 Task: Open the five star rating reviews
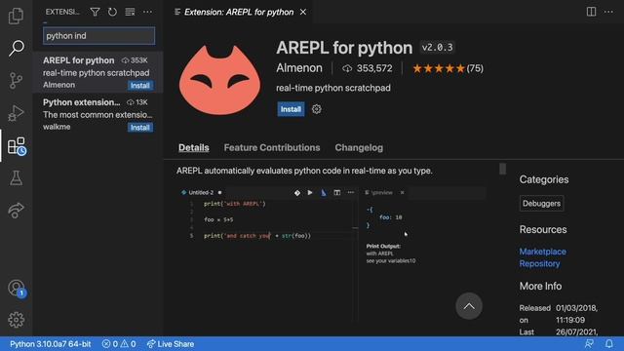[x=448, y=68]
